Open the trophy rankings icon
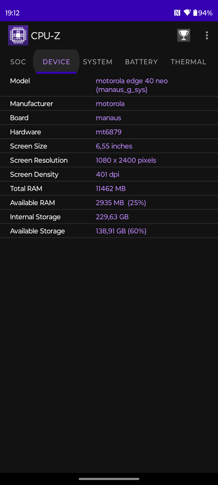Screen dimensions: 218x485 tap(184, 35)
